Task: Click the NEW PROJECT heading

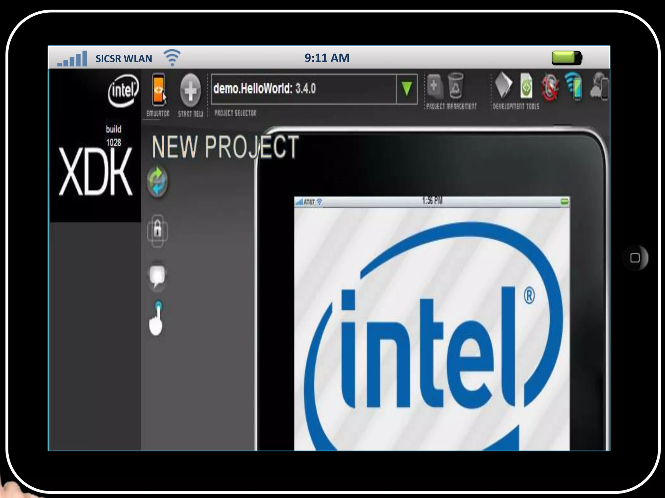Action: tap(225, 147)
